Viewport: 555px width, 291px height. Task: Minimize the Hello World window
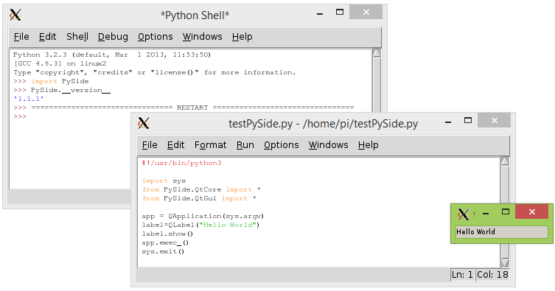pyautogui.click(x=486, y=214)
